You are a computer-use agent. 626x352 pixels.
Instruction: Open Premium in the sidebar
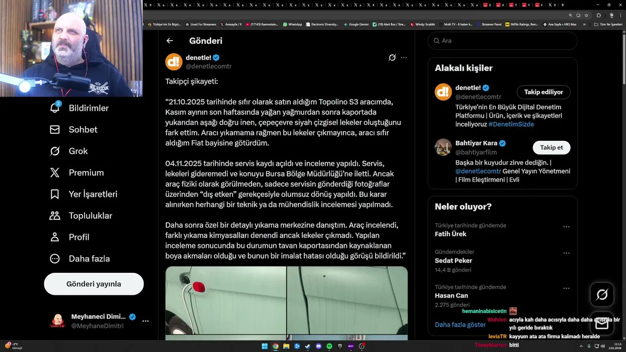click(x=77, y=173)
